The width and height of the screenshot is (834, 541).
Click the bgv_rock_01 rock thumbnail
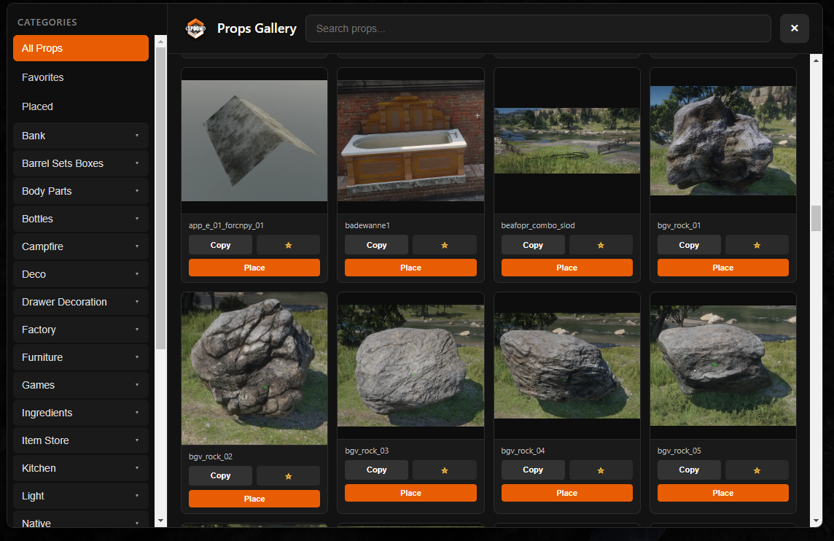pos(723,141)
